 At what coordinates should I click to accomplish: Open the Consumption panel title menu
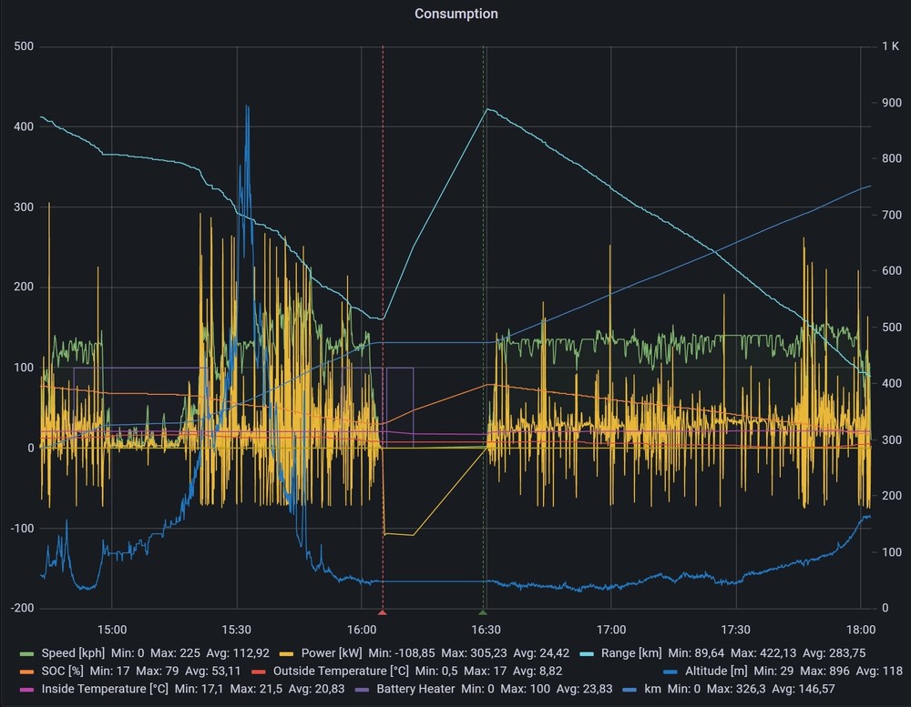pyautogui.click(x=455, y=14)
